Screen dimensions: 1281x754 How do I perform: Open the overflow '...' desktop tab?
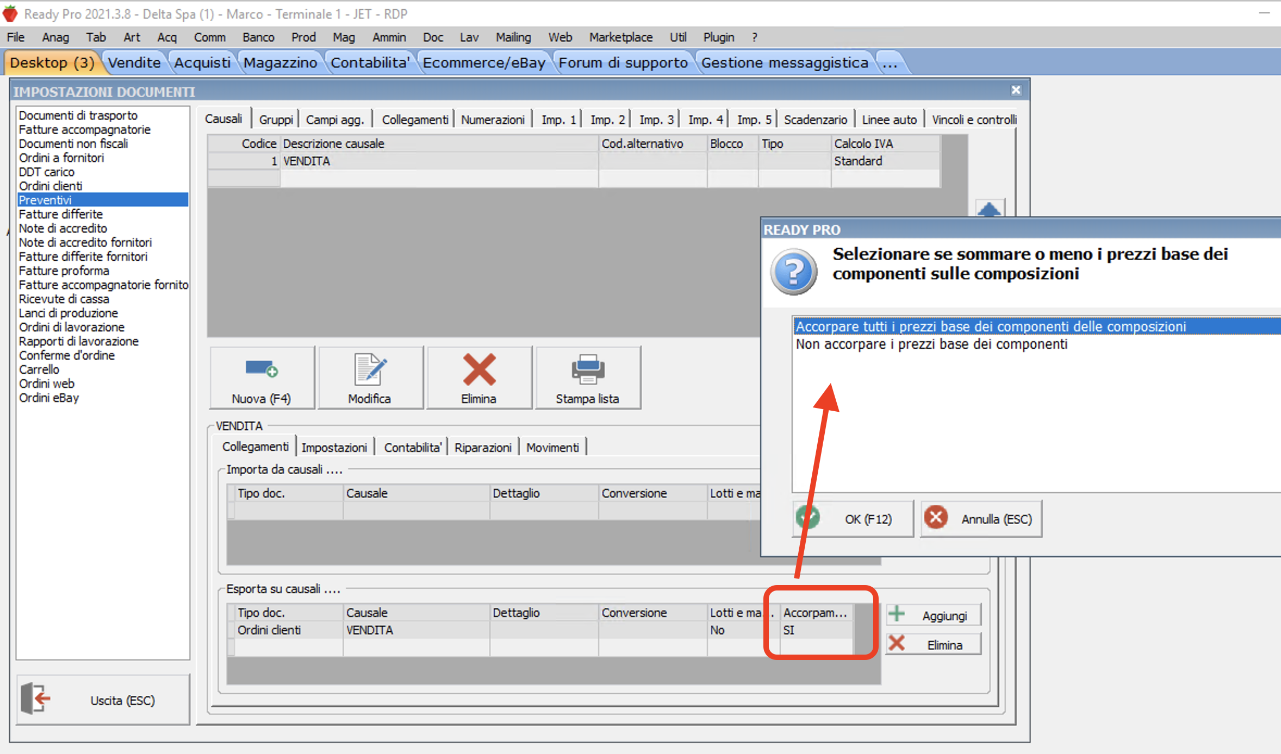[x=890, y=62]
